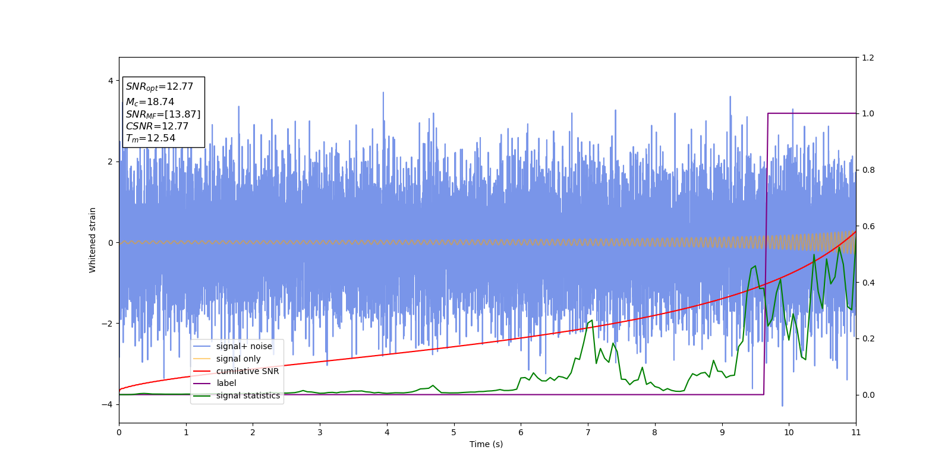The height and width of the screenshot is (475, 951).
Task: Click right y-axis tick label 0.4
Action: pyautogui.click(x=868, y=283)
